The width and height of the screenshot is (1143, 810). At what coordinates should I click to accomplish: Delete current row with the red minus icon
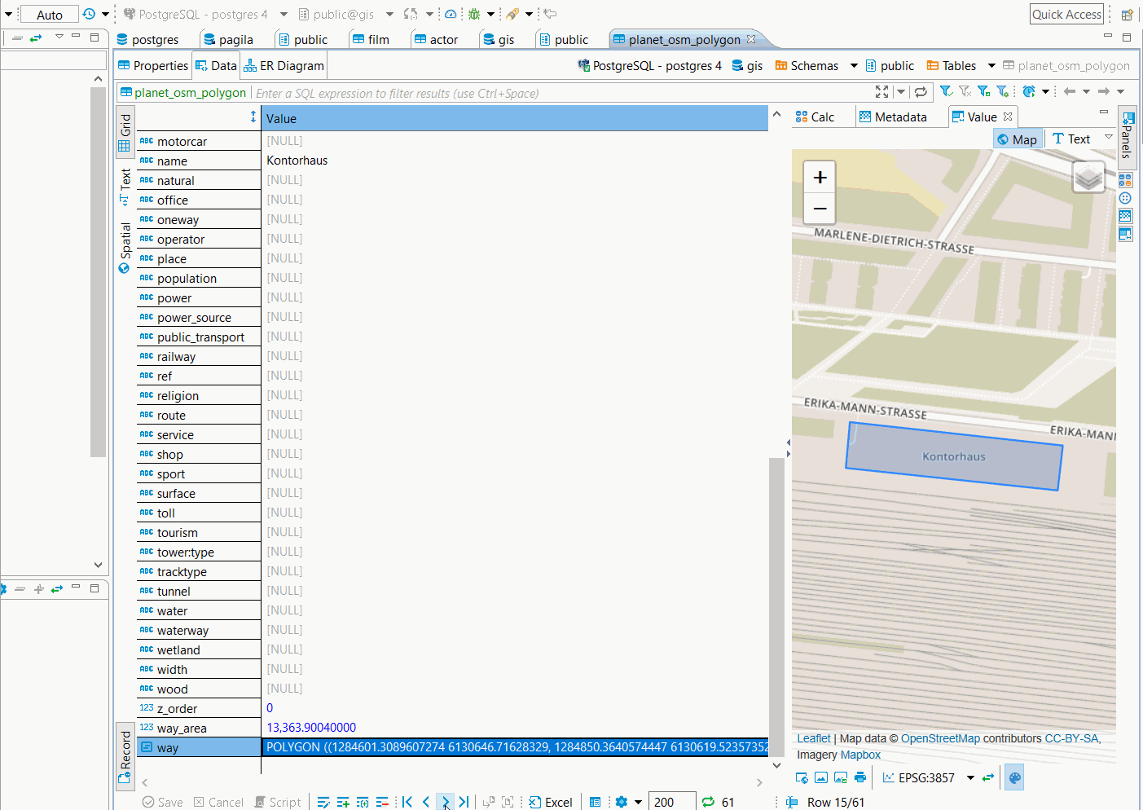(x=382, y=802)
